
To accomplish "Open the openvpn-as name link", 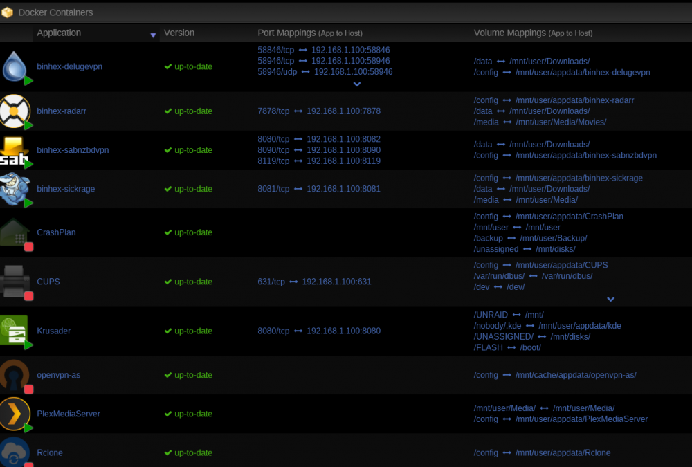I will (58, 375).
